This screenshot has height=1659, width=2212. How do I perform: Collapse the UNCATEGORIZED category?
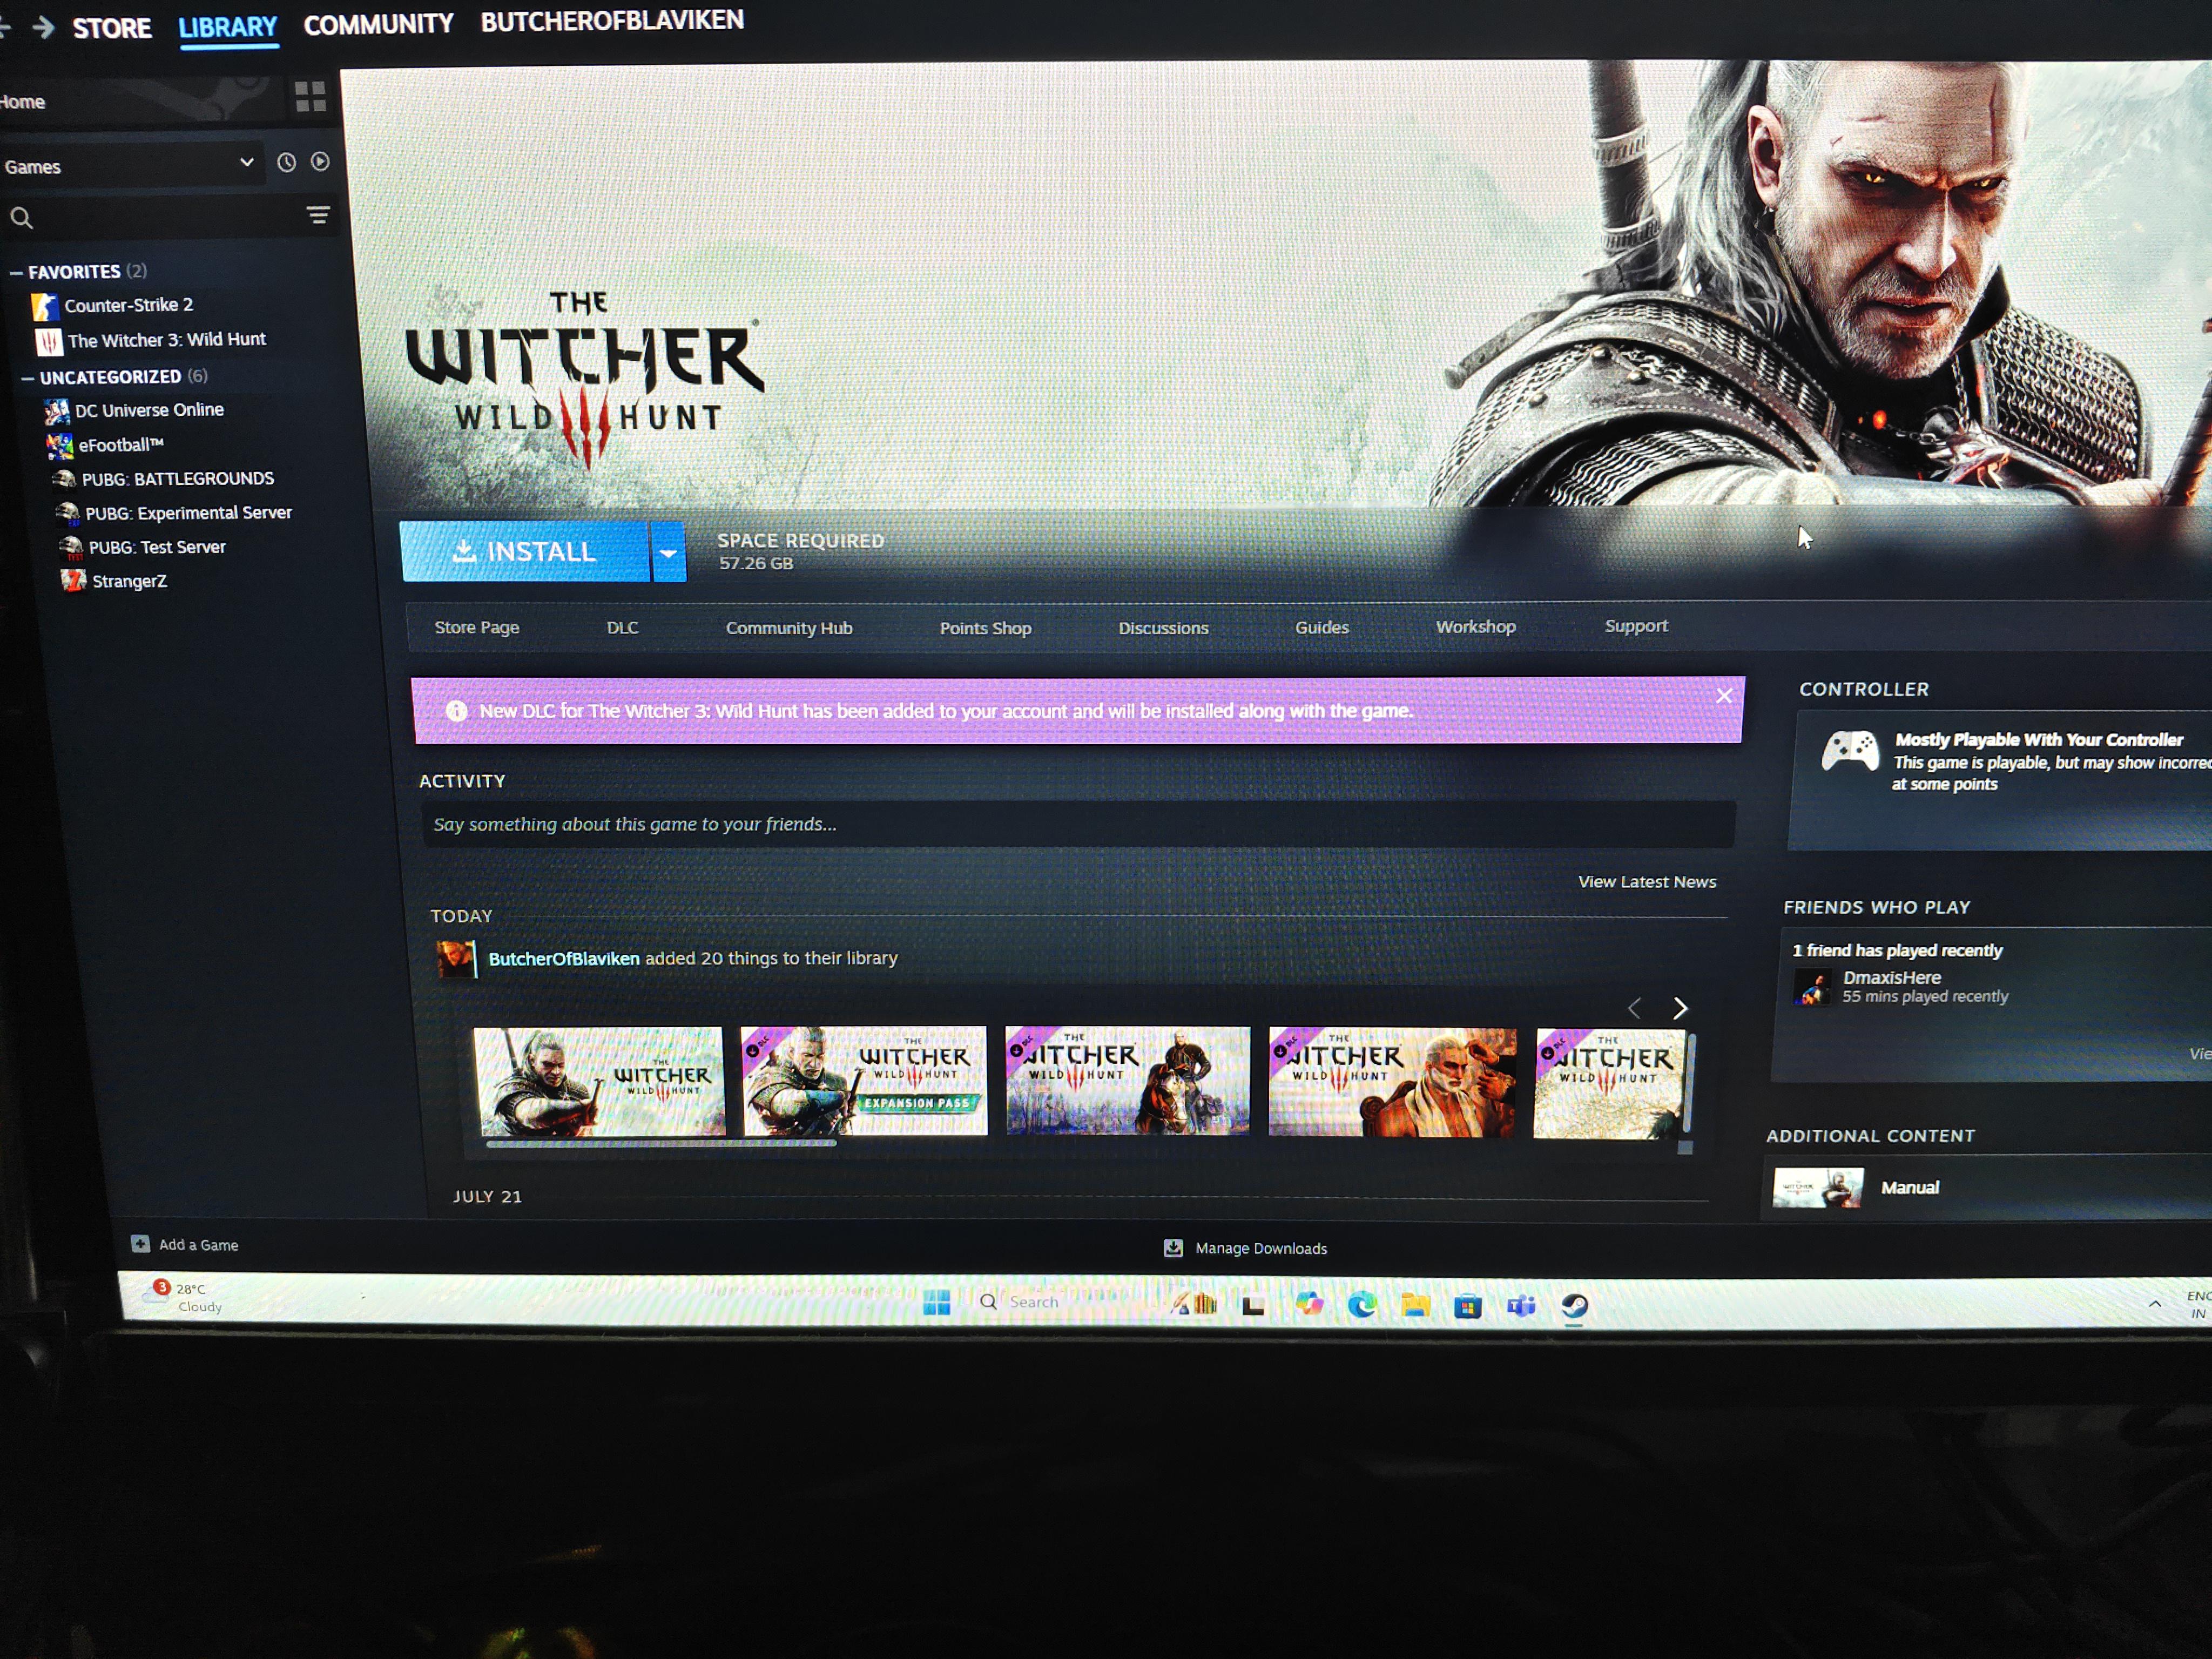[28, 378]
